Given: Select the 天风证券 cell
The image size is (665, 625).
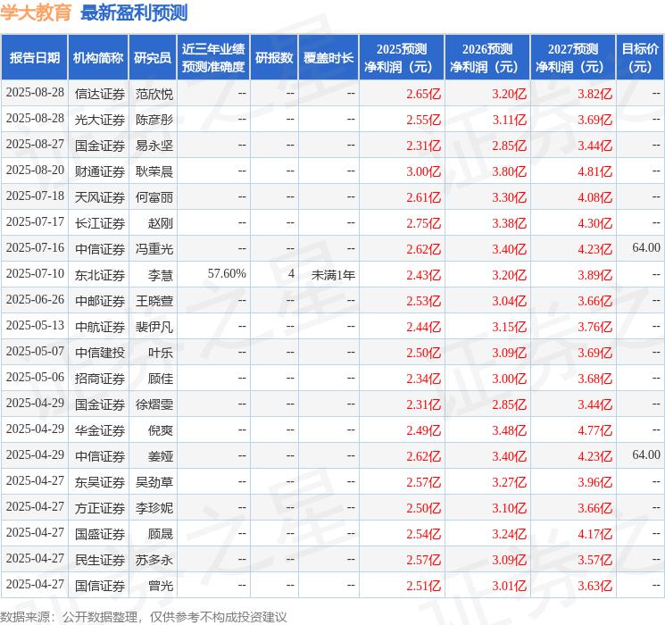Looking at the screenshot, I should coord(100,197).
